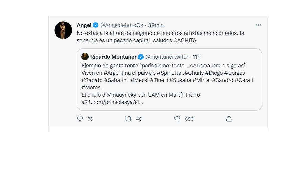Click the 39min timestamp
301x169 pixels.
156,25
